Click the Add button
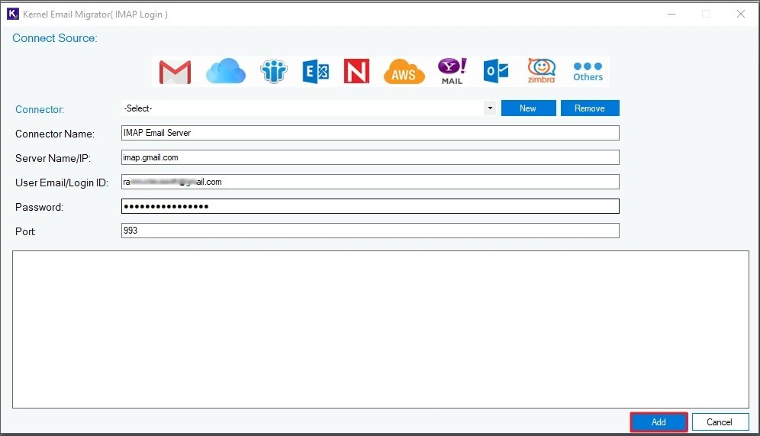The width and height of the screenshot is (760, 436). 659,422
